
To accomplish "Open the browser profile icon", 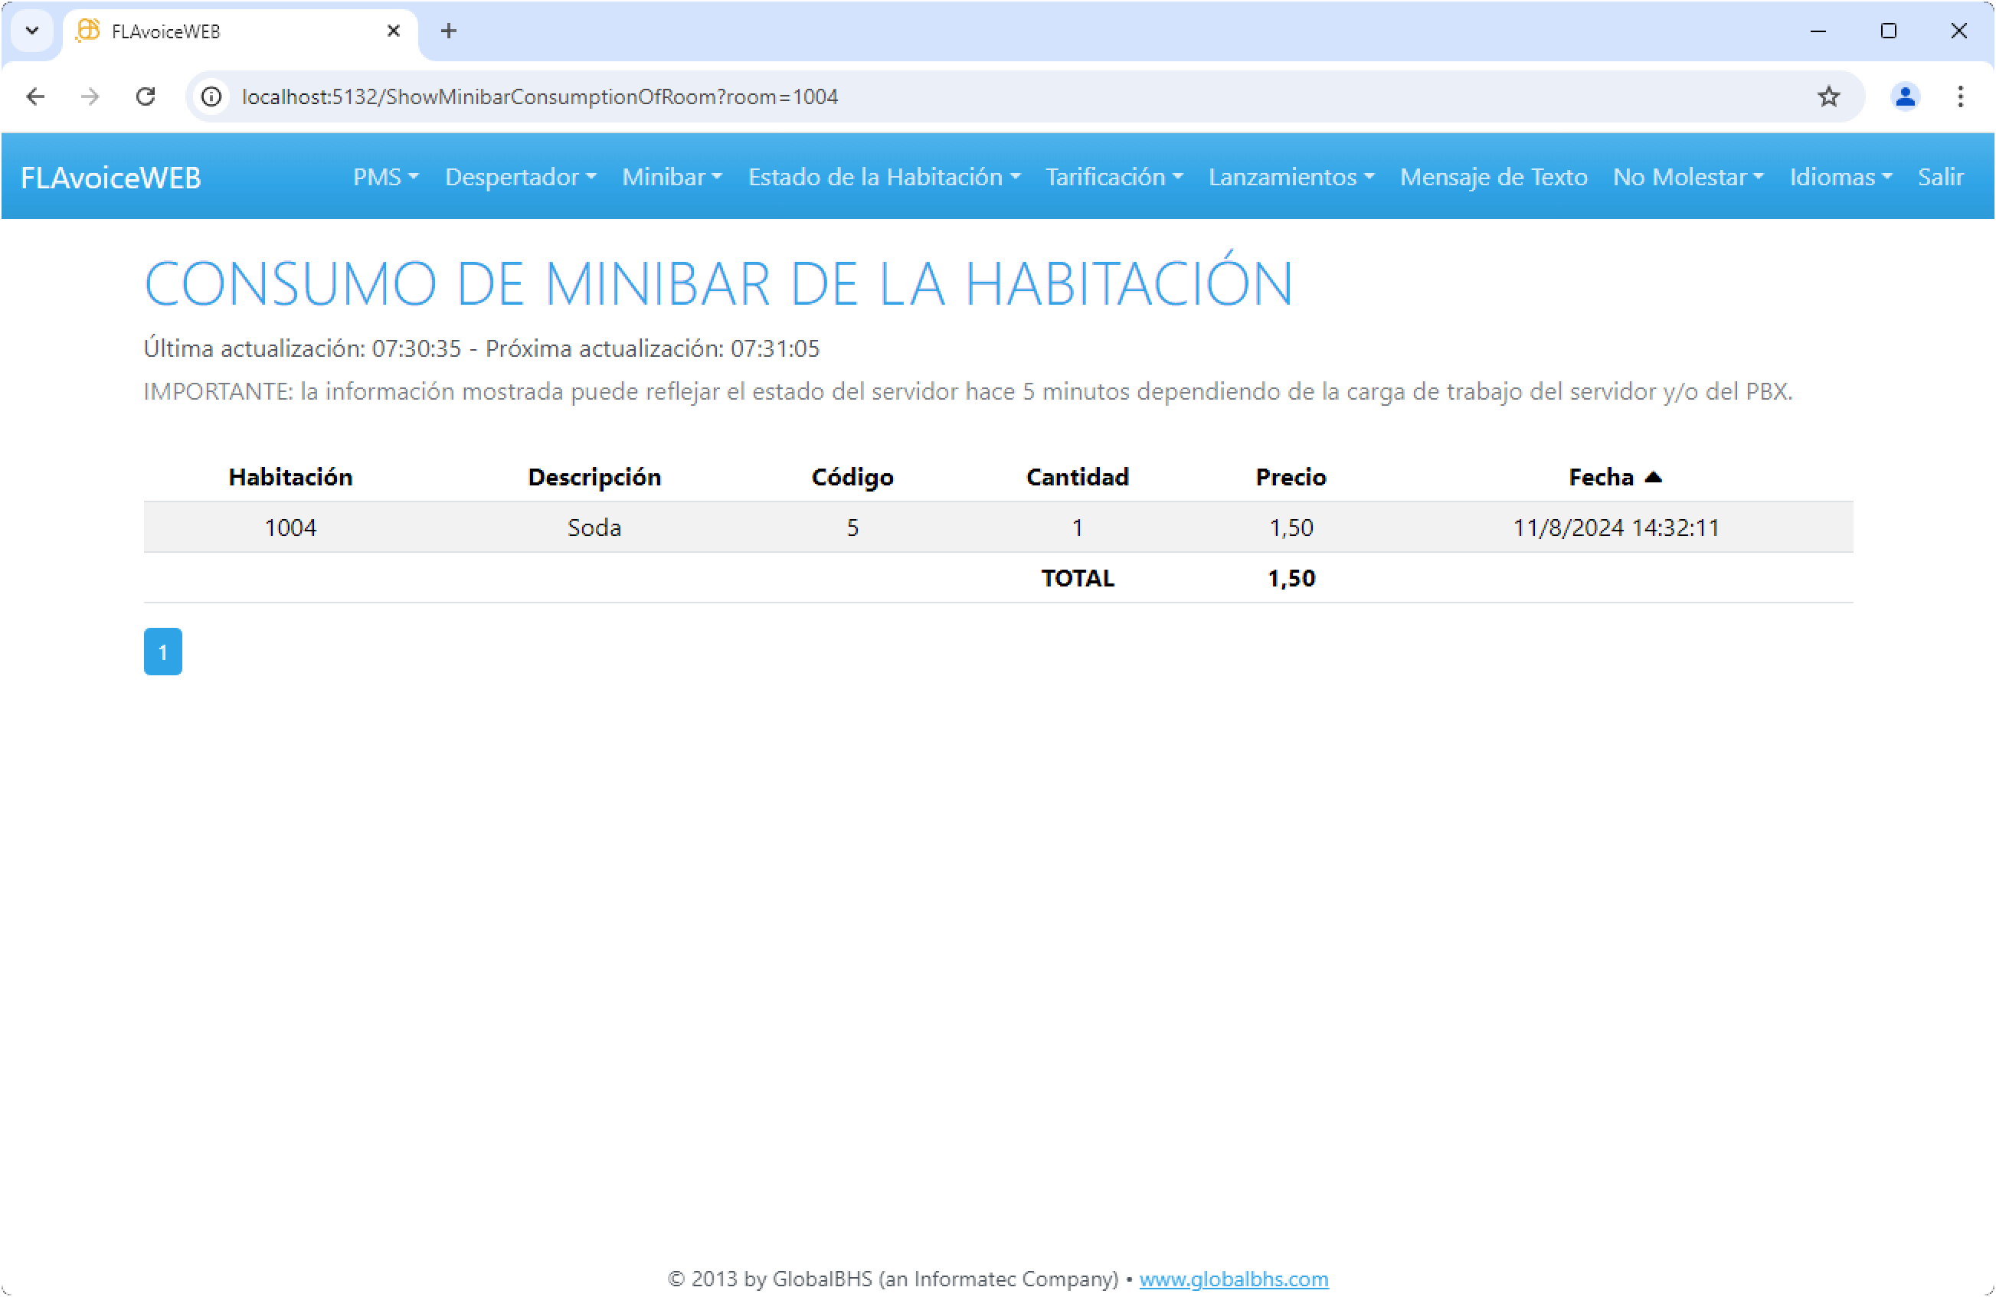I will [1905, 96].
